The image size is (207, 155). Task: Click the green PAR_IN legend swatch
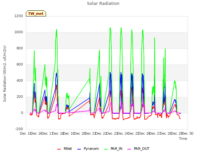point(106,149)
